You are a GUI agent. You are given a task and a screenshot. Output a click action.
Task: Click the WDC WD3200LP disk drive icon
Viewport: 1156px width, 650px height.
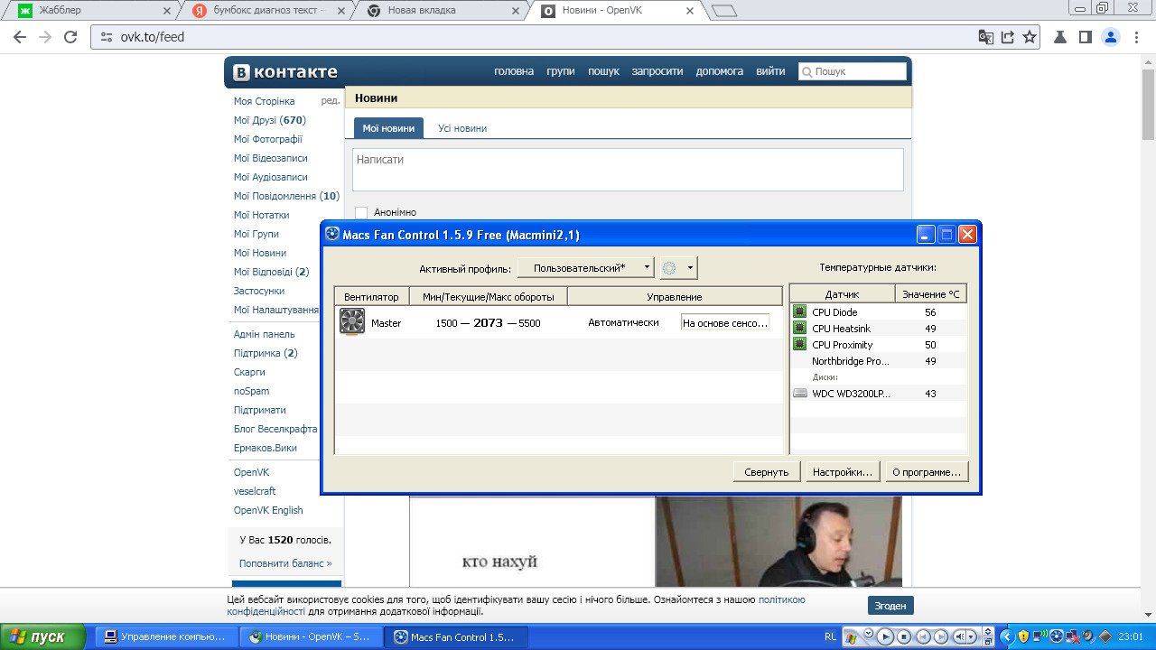[799, 393]
